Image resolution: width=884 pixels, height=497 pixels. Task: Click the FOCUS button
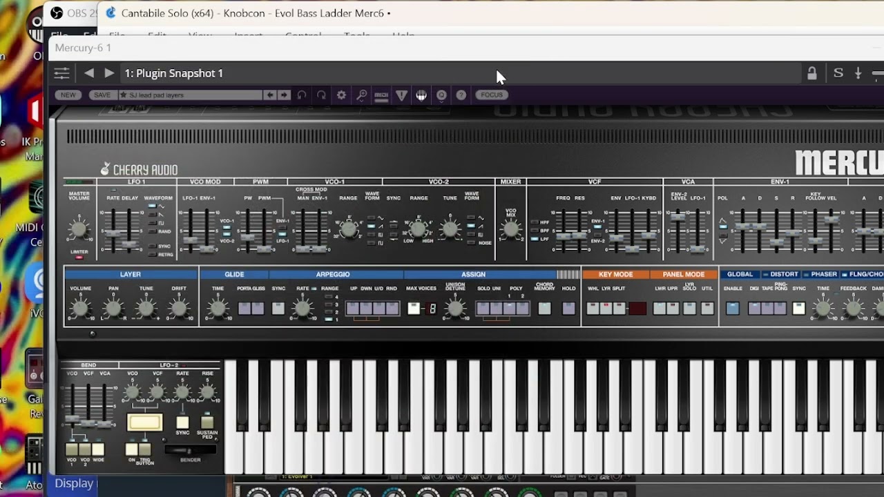(492, 95)
